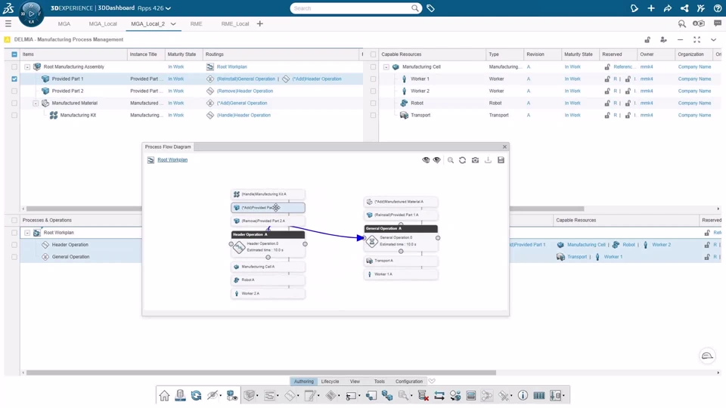Image resolution: width=726 pixels, height=408 pixels.
Task: Add a new dashboard tab with plus
Action: (x=259, y=23)
